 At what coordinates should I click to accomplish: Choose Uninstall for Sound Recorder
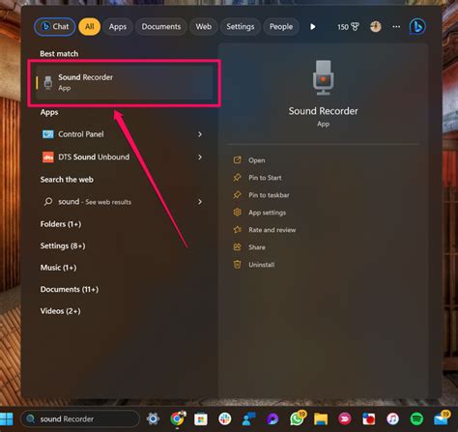(262, 265)
